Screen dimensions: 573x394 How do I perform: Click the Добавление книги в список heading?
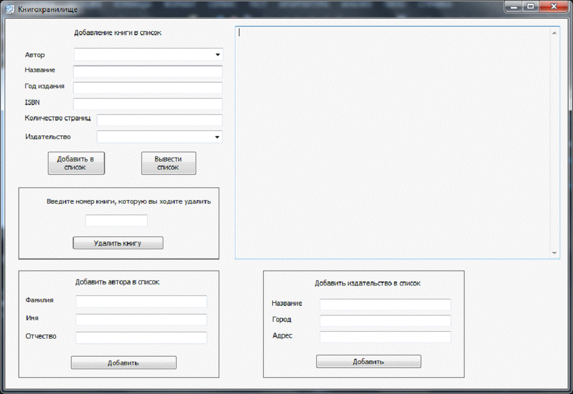tap(118, 32)
